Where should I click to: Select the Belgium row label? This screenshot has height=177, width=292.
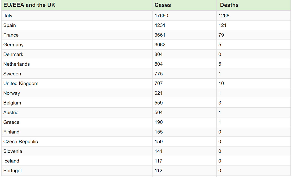tap(12, 103)
